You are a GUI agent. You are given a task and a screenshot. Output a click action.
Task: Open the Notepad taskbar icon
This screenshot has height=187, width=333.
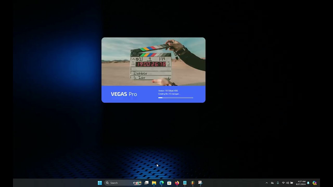[x=185, y=183]
